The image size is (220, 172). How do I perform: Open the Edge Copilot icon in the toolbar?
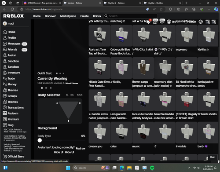[x=216, y=9]
